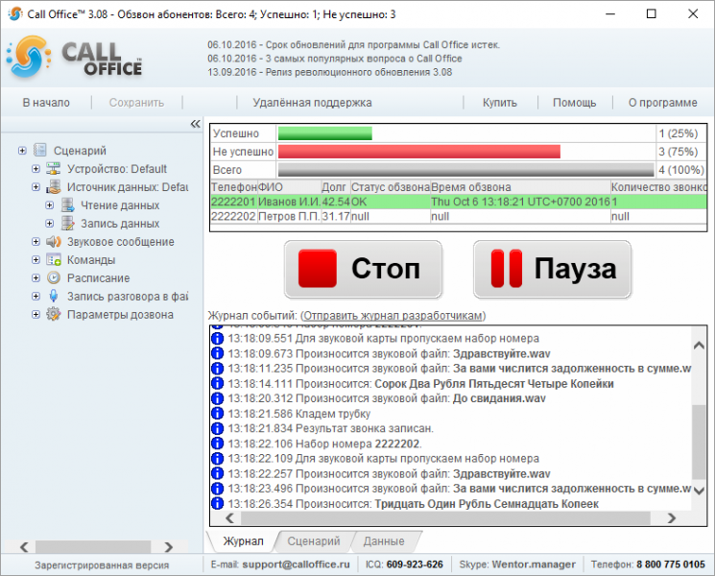Open О программе

coord(662,103)
